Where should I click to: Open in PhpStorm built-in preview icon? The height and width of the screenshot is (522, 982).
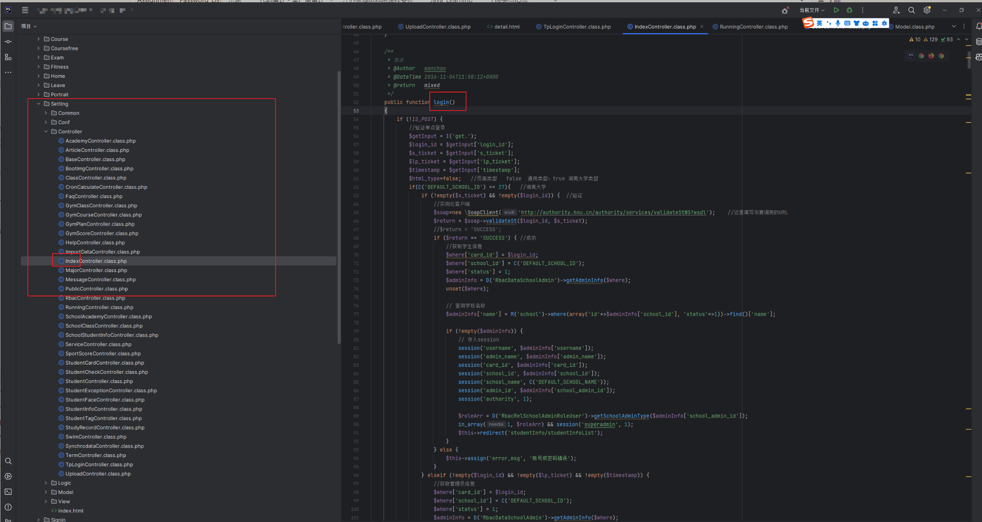pyautogui.click(x=911, y=56)
